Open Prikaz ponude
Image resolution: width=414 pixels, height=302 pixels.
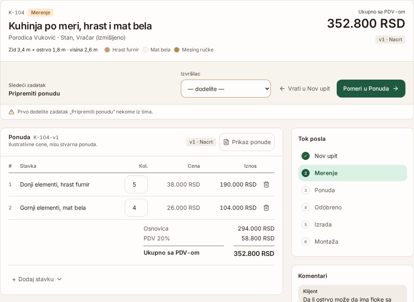pos(247,142)
